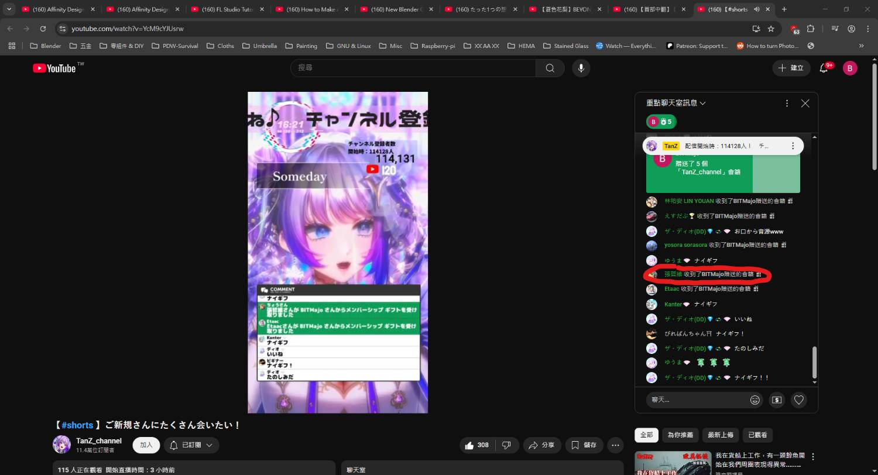
Task: Click the YouTube logo home link
Action: pyautogui.click(x=54, y=68)
